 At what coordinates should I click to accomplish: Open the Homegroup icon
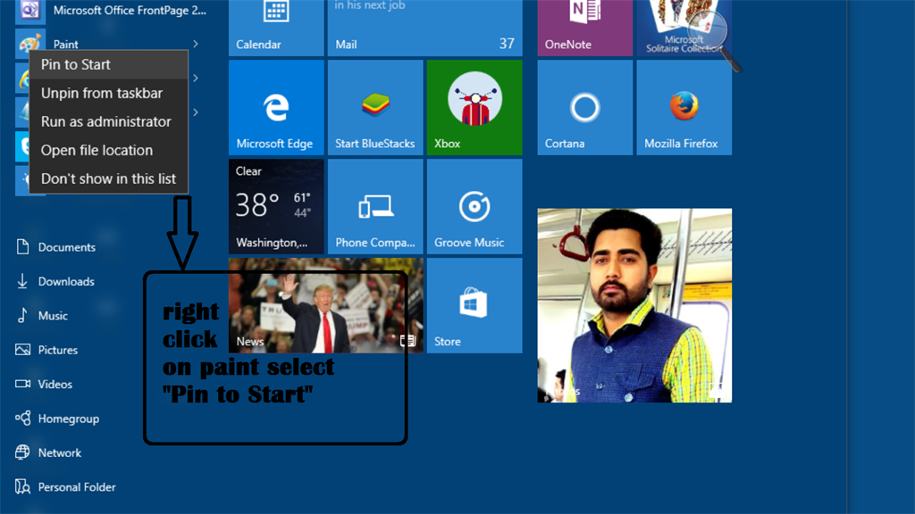point(22,418)
